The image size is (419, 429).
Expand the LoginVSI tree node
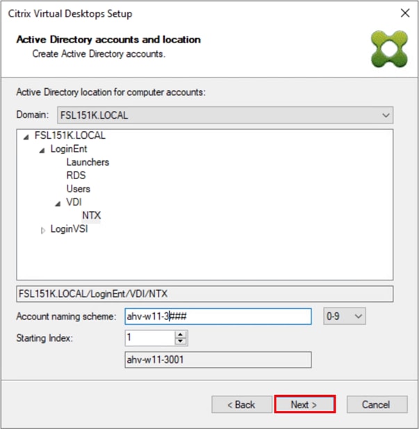42,230
